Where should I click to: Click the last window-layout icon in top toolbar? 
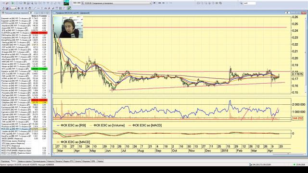click(220, 3)
